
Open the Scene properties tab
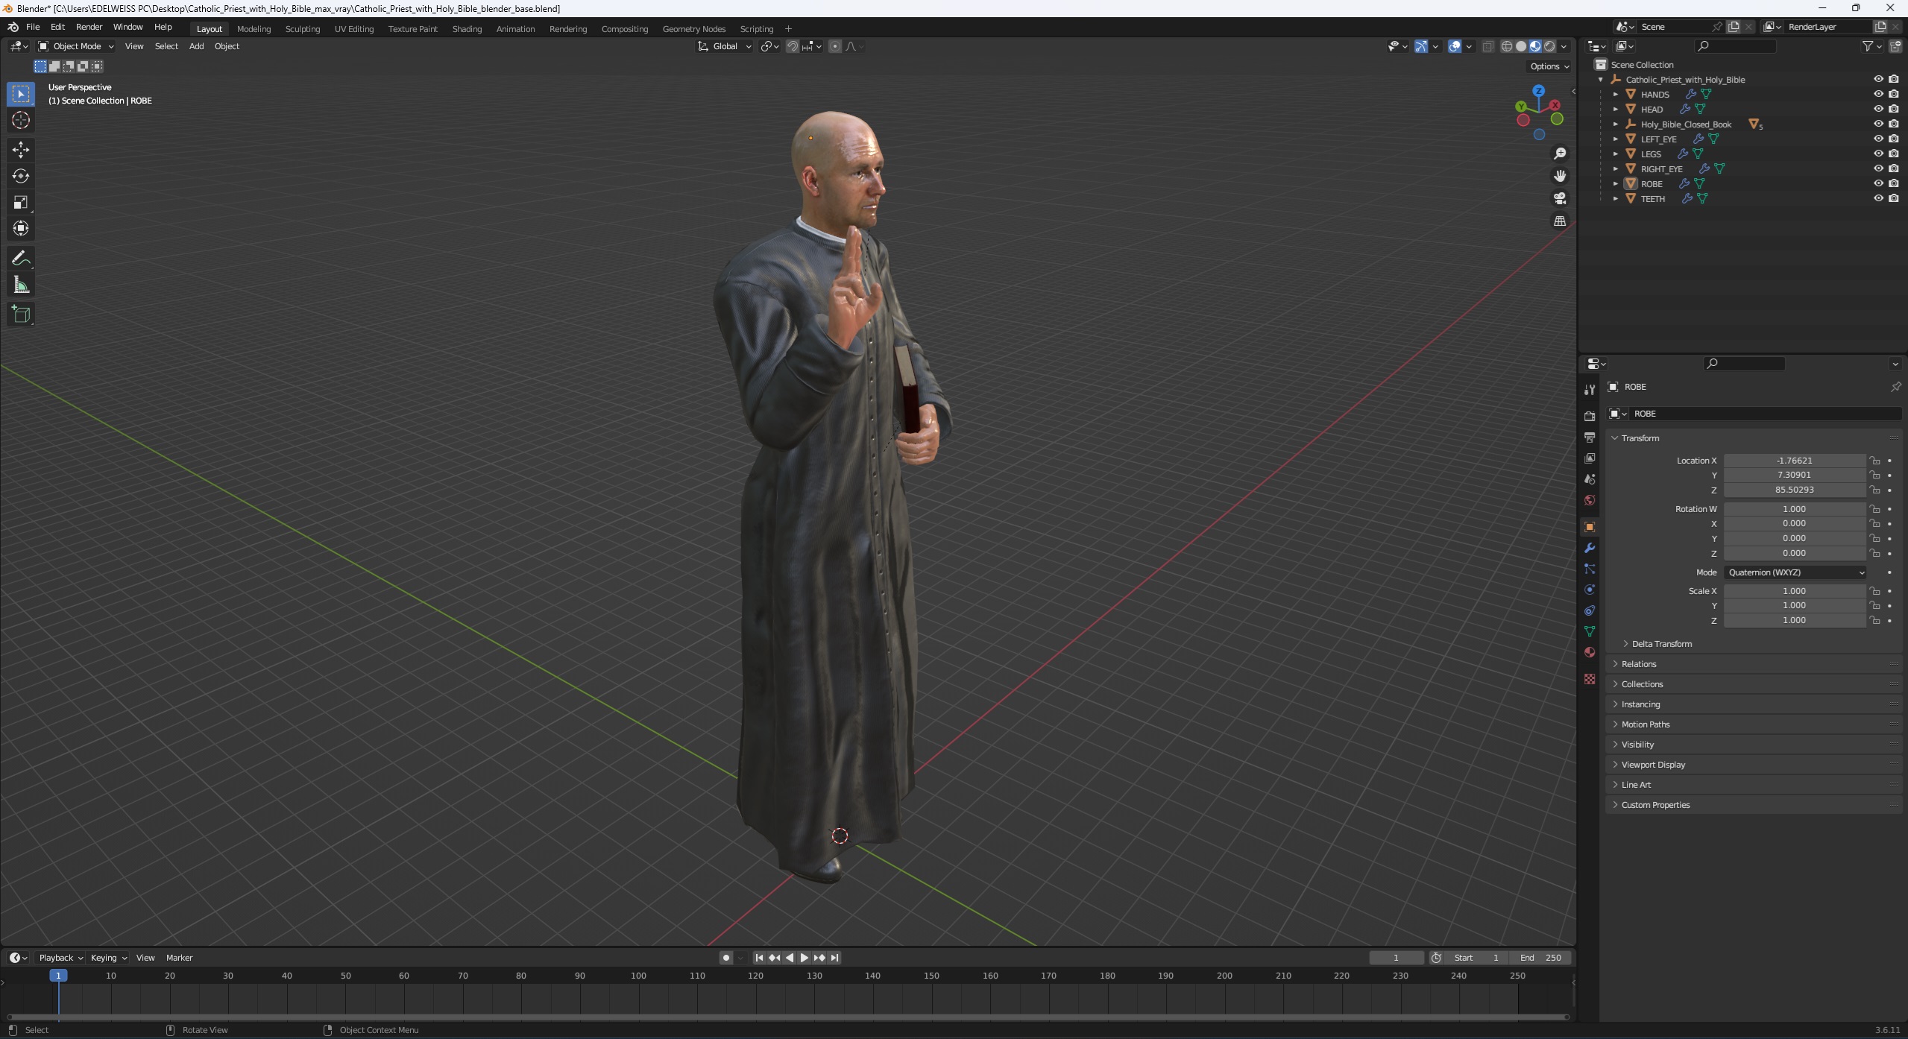(x=1590, y=479)
